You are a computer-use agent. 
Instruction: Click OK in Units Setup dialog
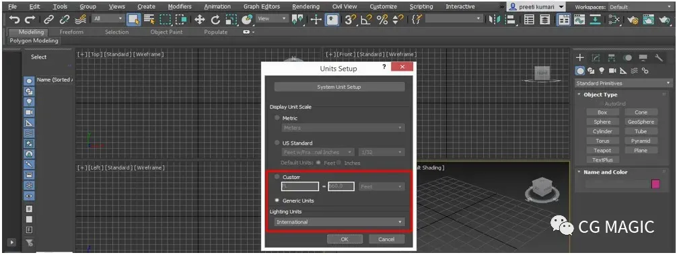tap(344, 239)
